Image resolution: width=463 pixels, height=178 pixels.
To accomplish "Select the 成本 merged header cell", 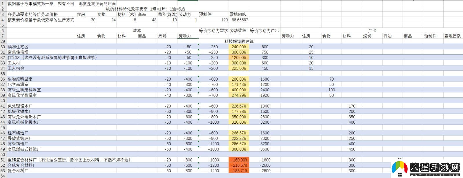I will click(137, 31).
